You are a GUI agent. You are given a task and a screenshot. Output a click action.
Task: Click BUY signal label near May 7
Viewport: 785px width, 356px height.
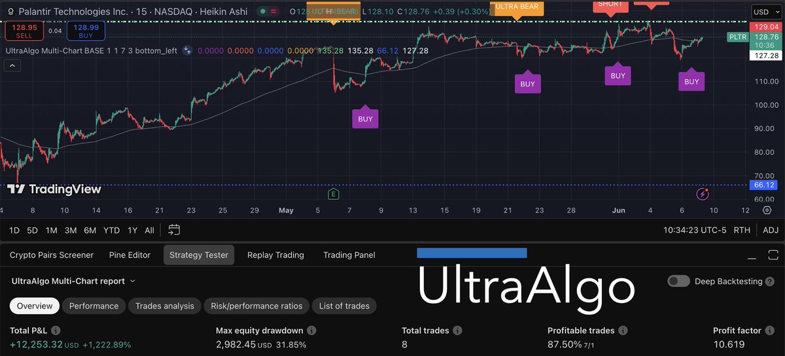[365, 119]
